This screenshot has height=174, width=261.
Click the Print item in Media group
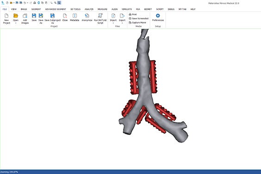(133, 14)
